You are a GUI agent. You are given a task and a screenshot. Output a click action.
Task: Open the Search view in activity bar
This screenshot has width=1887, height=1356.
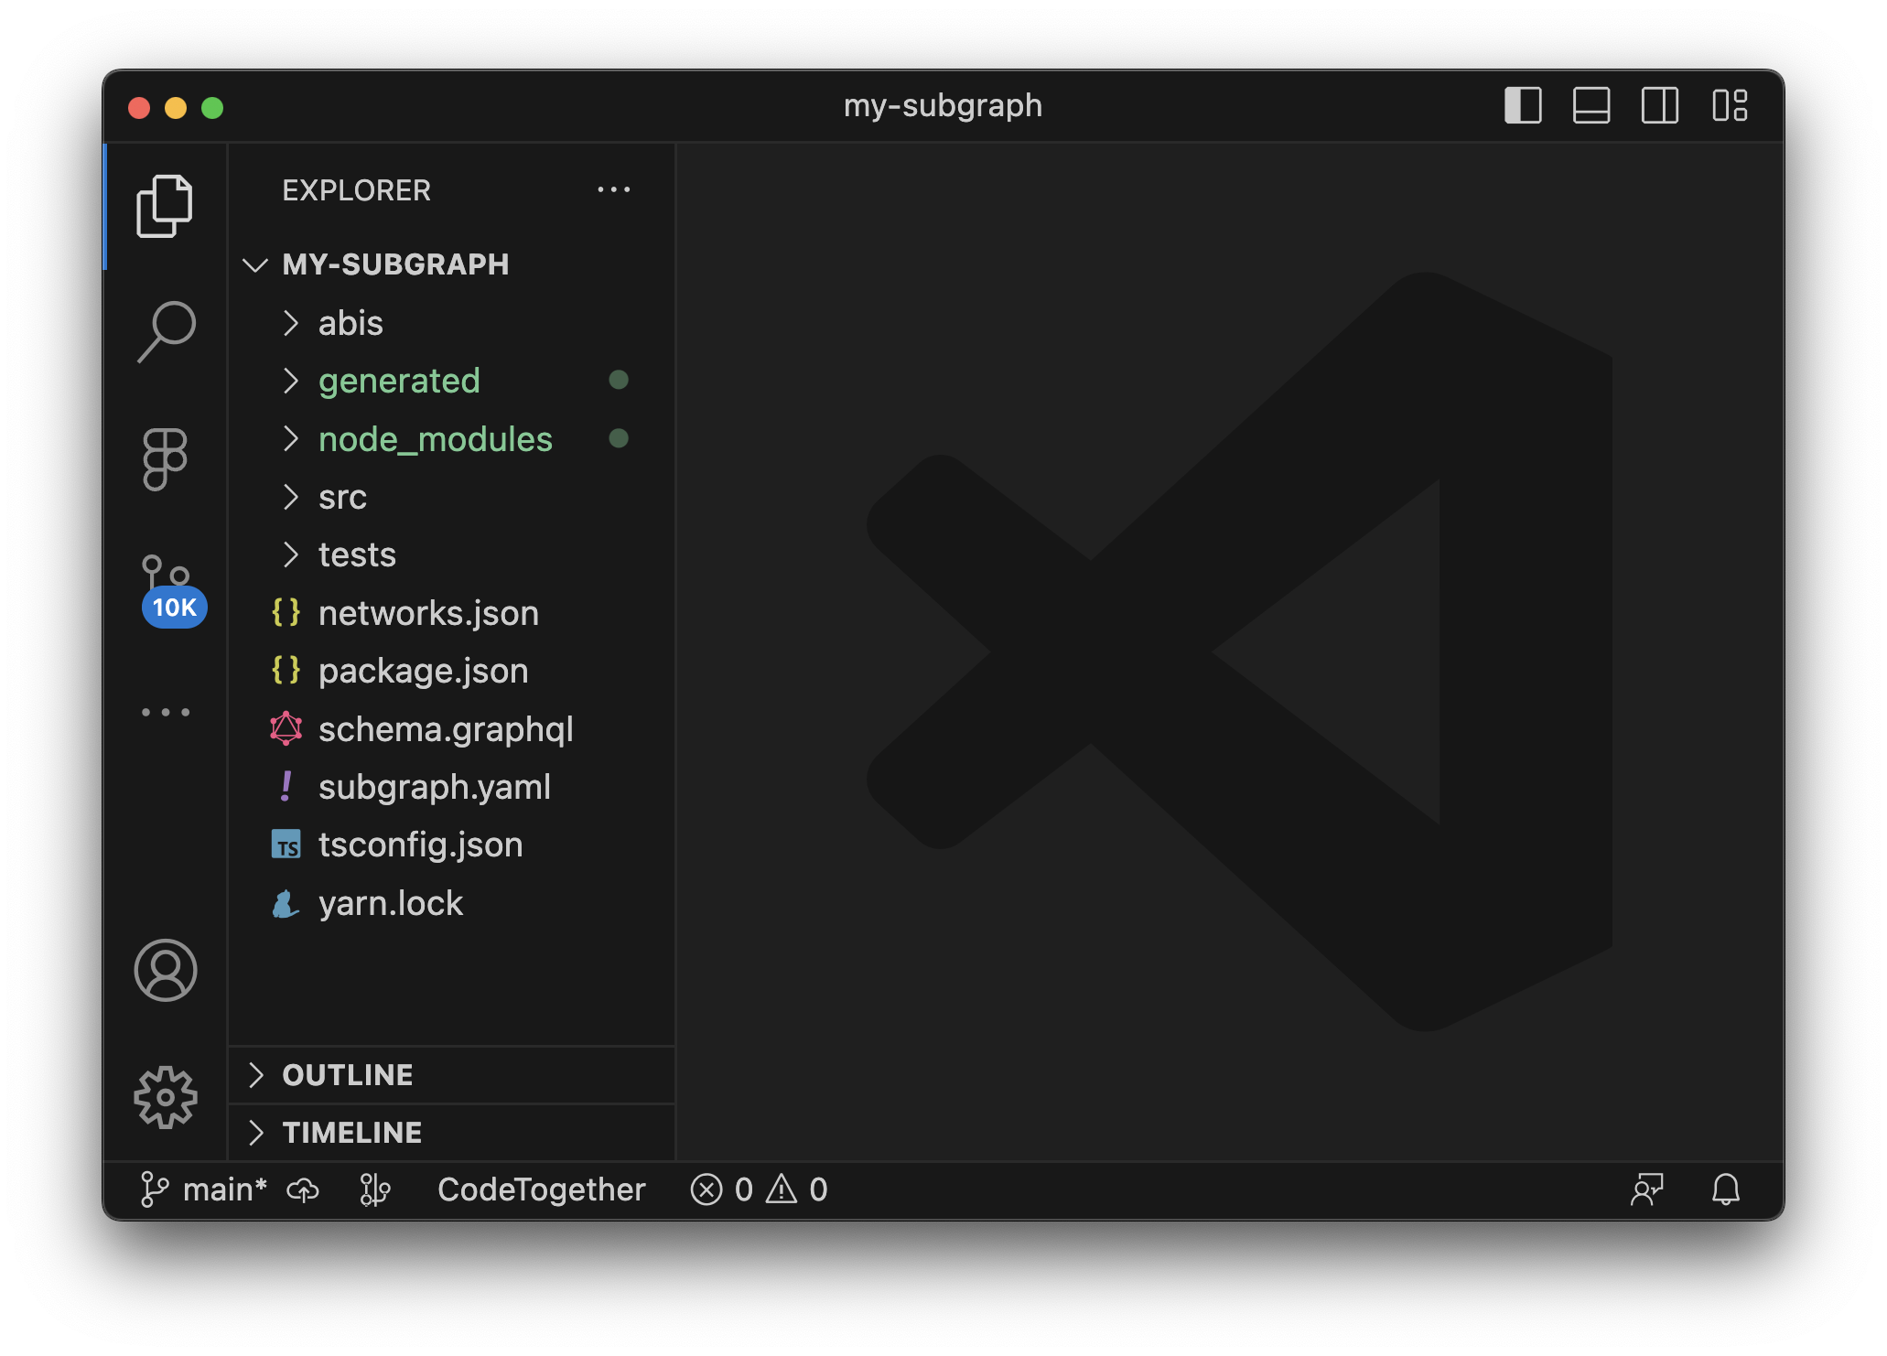point(166,331)
